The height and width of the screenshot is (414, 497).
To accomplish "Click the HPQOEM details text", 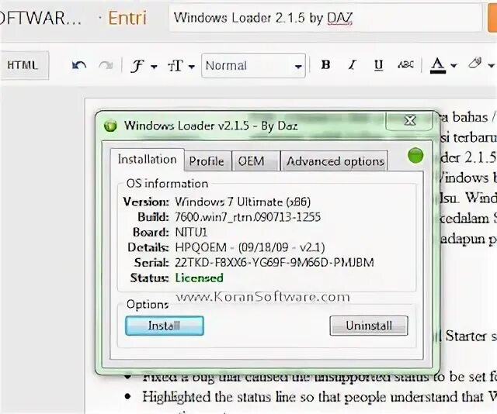I will point(250,247).
